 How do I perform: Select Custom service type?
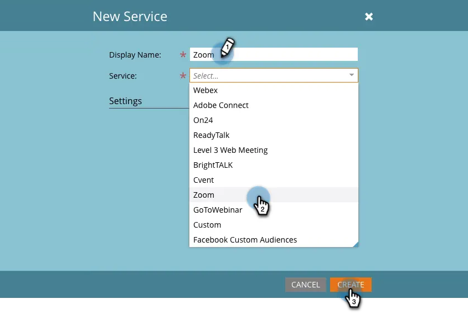coord(274,224)
